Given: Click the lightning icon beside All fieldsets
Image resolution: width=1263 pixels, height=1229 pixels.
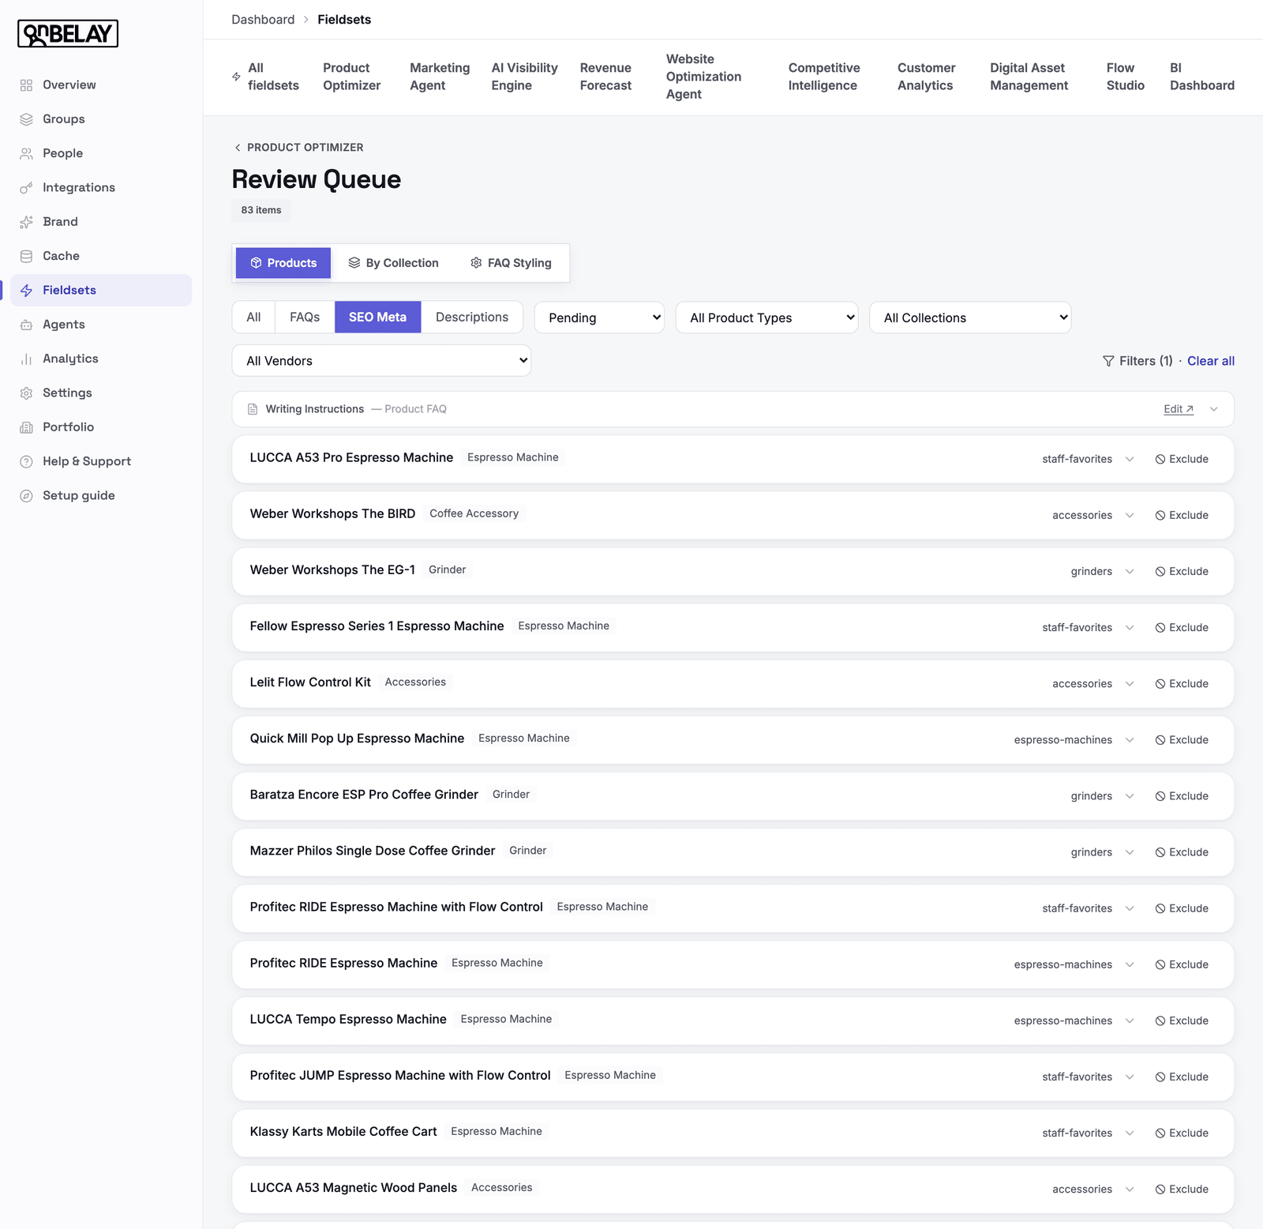Looking at the screenshot, I should 236,77.
